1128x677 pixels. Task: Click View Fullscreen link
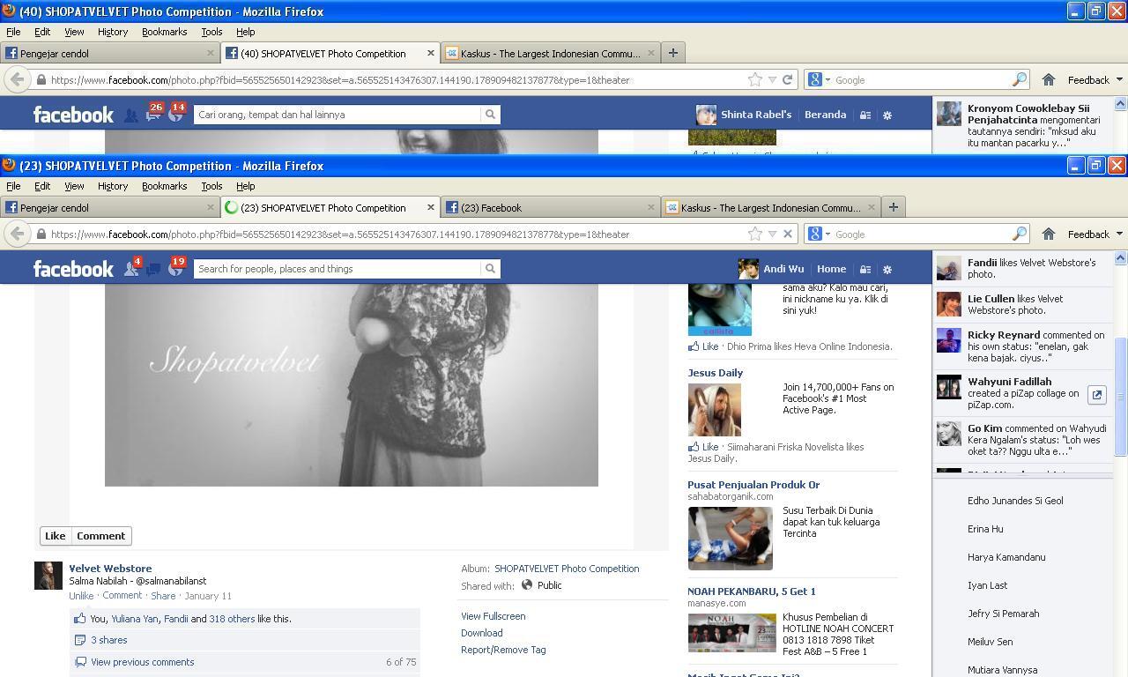click(493, 616)
